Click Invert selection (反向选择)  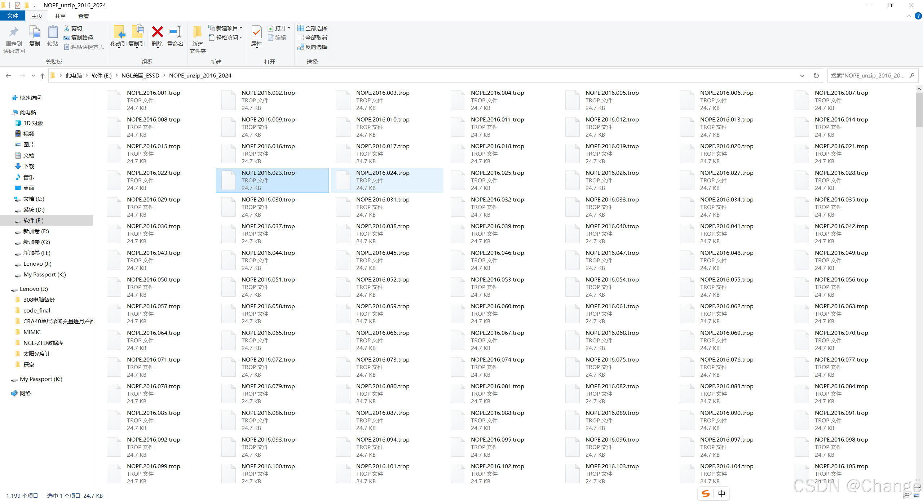pyautogui.click(x=312, y=47)
